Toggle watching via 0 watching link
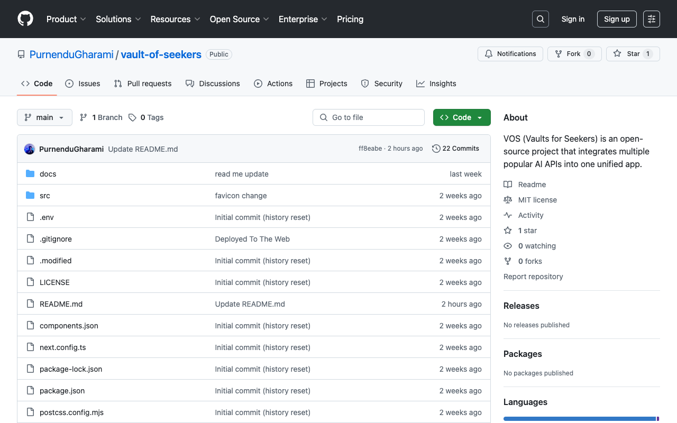677x423 pixels. (537, 245)
